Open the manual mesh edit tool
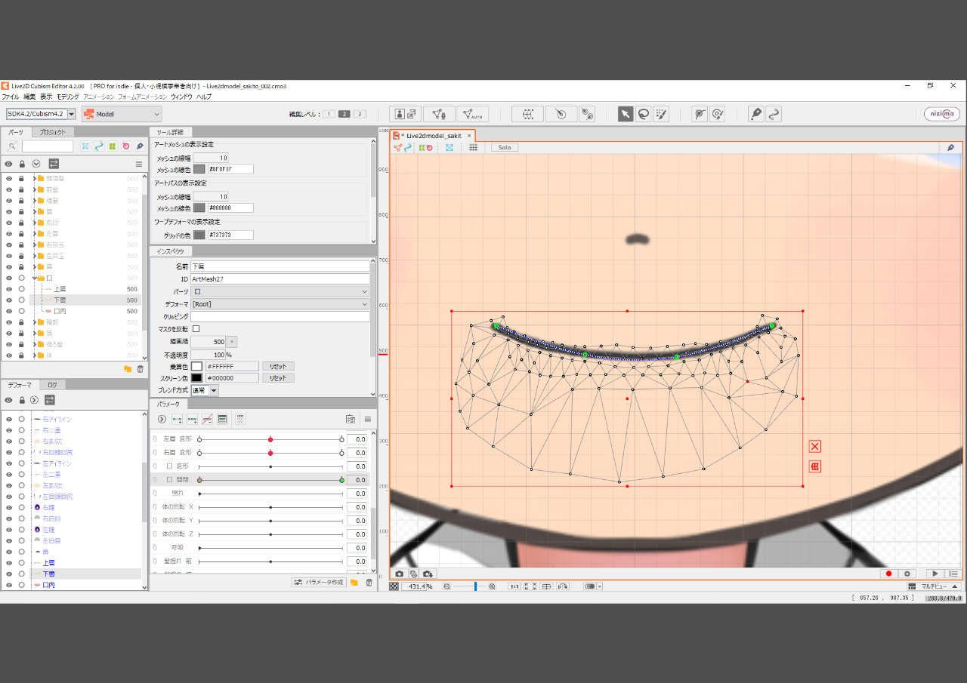 point(439,114)
